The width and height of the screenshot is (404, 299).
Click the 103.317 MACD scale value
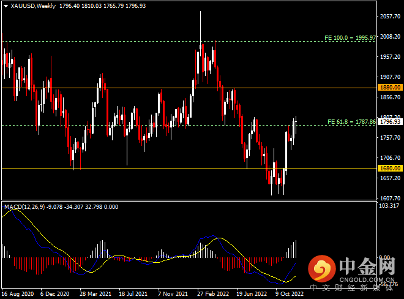tap(390, 206)
